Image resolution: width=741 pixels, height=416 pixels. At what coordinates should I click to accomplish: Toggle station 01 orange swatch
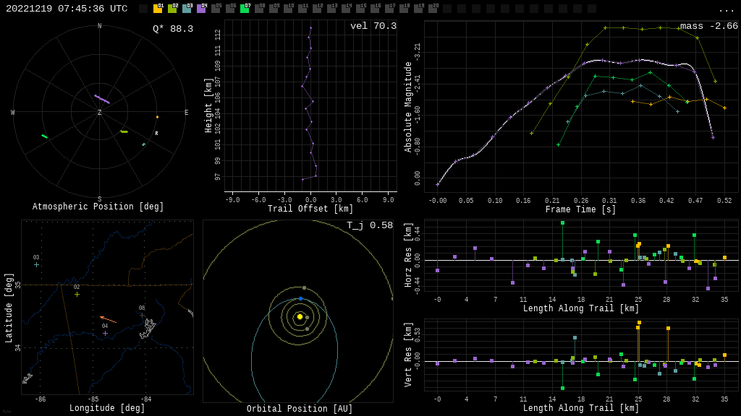click(x=158, y=9)
